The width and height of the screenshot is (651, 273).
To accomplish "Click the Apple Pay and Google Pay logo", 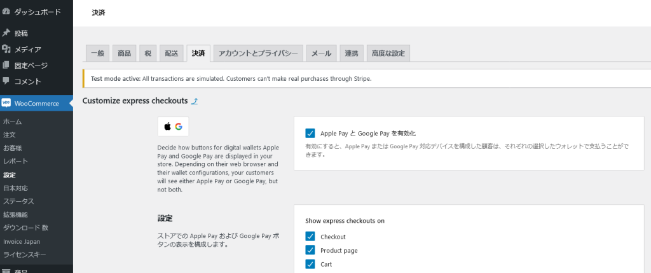I will point(173,127).
